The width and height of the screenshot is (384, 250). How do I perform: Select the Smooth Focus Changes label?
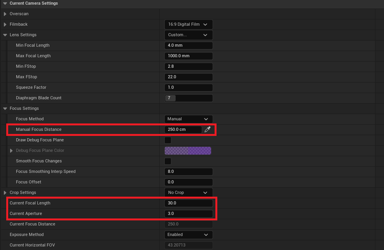(x=39, y=161)
